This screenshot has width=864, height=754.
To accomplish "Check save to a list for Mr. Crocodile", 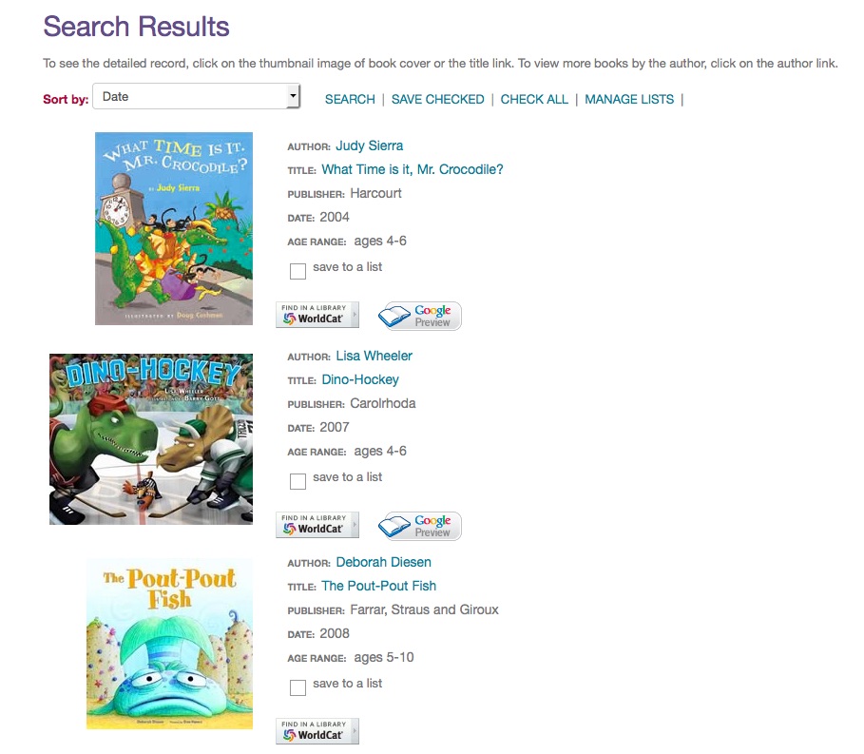I will coord(298,271).
